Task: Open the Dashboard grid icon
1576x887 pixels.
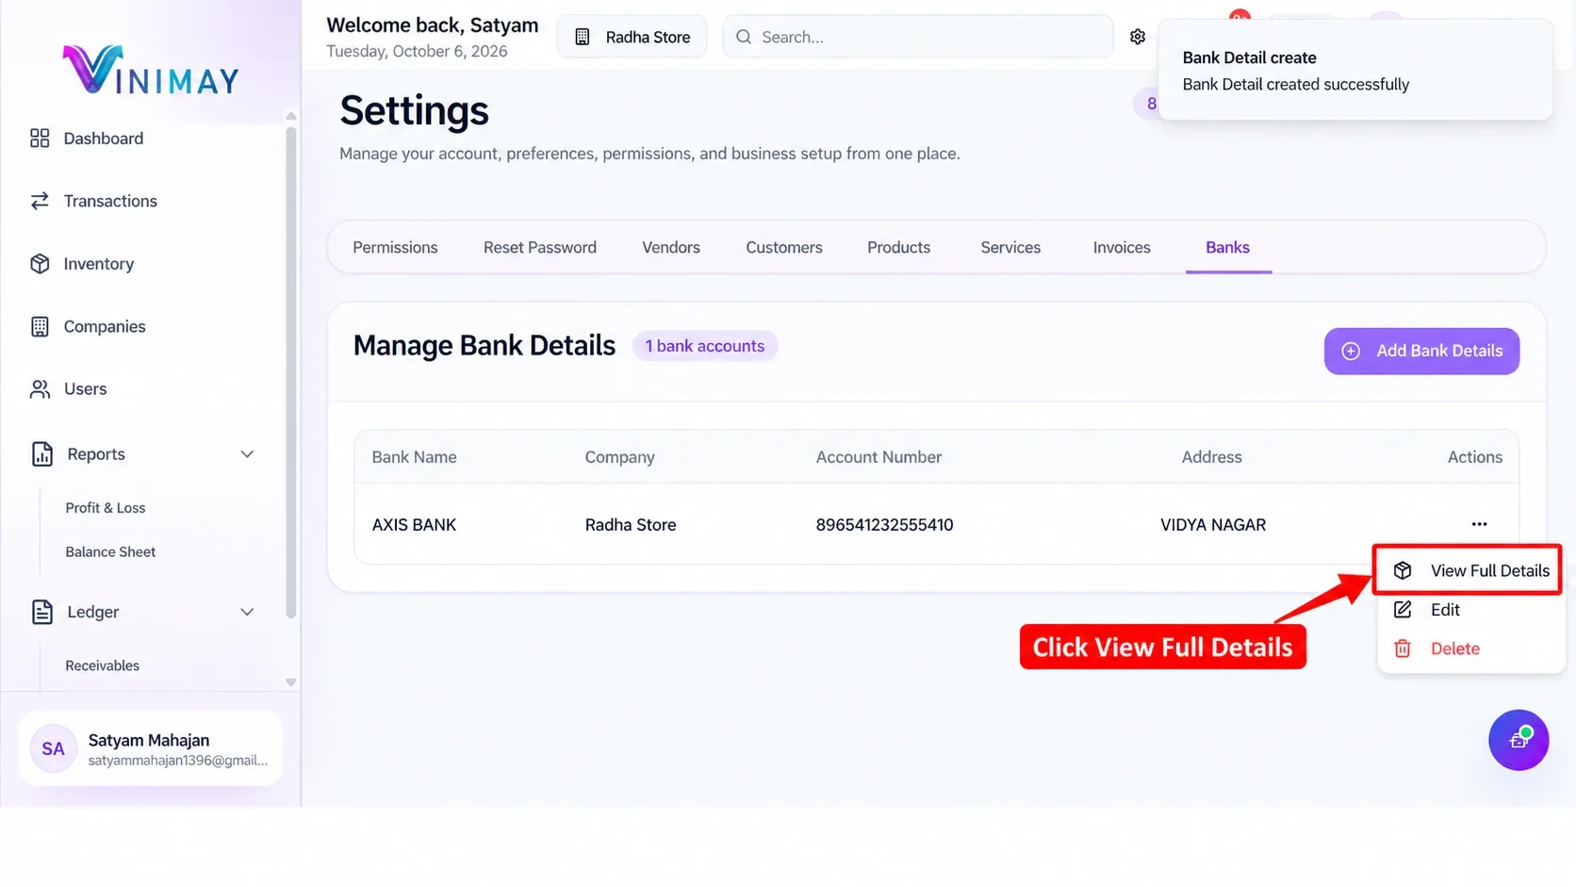Action: (x=40, y=139)
